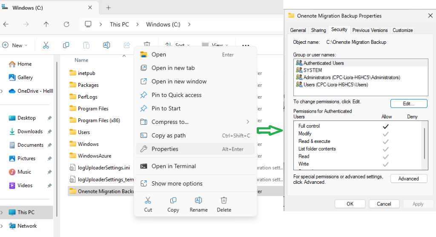Screen dimensions: 436x237
Task: Choose Open in new window
Action: pos(195,81)
